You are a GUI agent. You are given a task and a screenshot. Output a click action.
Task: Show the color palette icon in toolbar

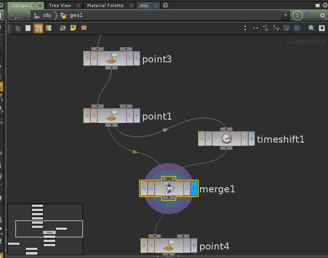click(49, 28)
